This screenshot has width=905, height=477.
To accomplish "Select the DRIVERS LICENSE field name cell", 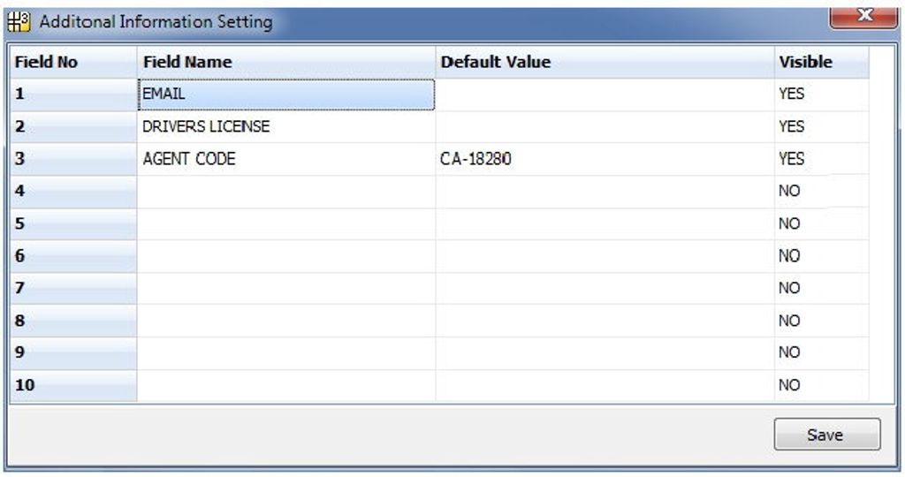I will point(286,126).
